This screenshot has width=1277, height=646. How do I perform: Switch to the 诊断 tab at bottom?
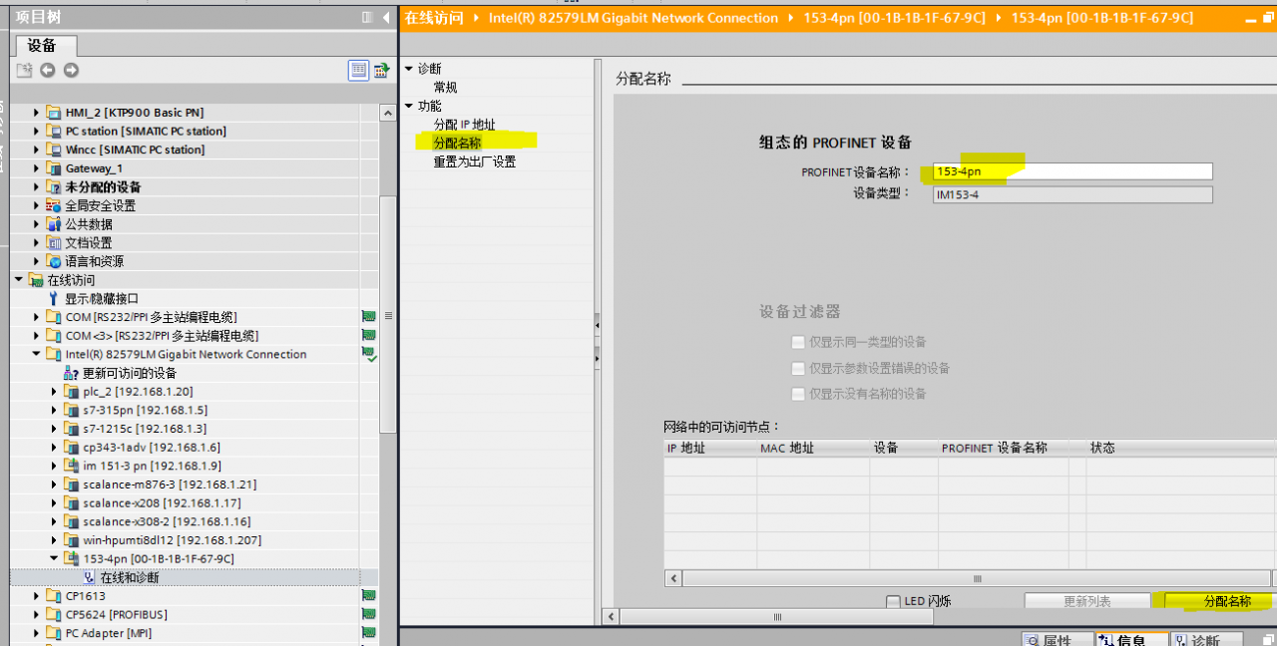[x=1196, y=639]
